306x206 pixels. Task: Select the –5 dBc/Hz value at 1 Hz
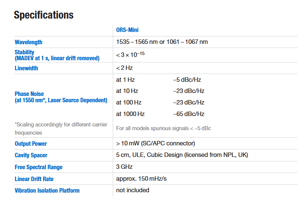tap(187, 80)
